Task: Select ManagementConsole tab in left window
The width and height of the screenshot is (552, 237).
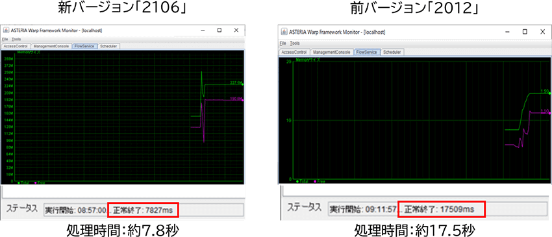Action: [x=51, y=46]
